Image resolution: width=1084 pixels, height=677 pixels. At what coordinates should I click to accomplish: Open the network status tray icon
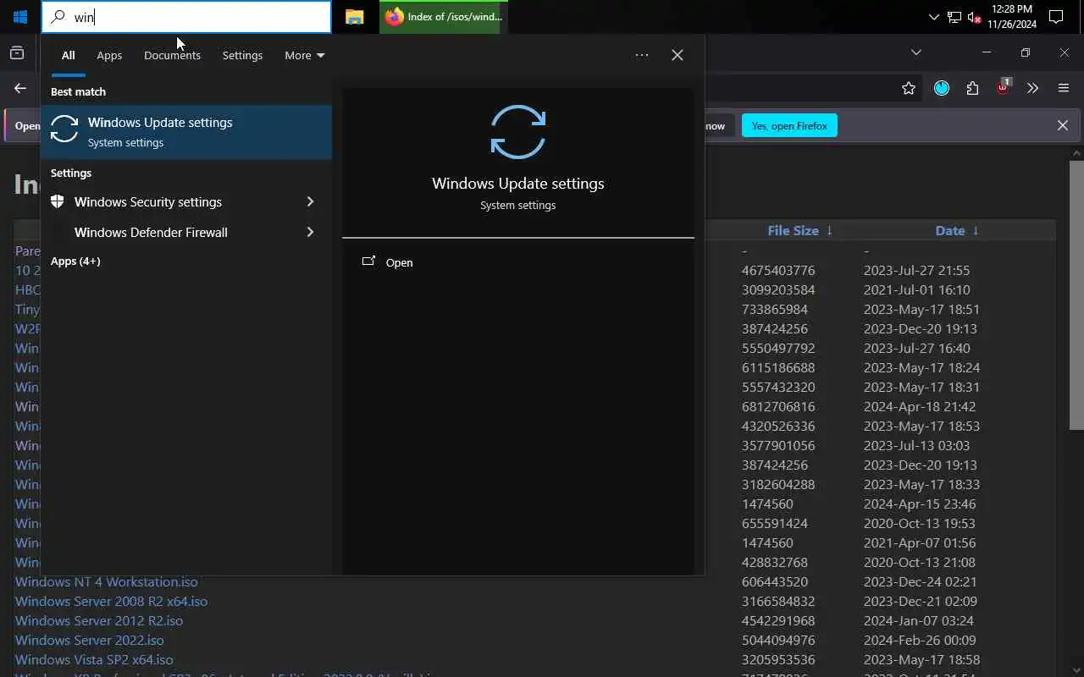tap(954, 17)
